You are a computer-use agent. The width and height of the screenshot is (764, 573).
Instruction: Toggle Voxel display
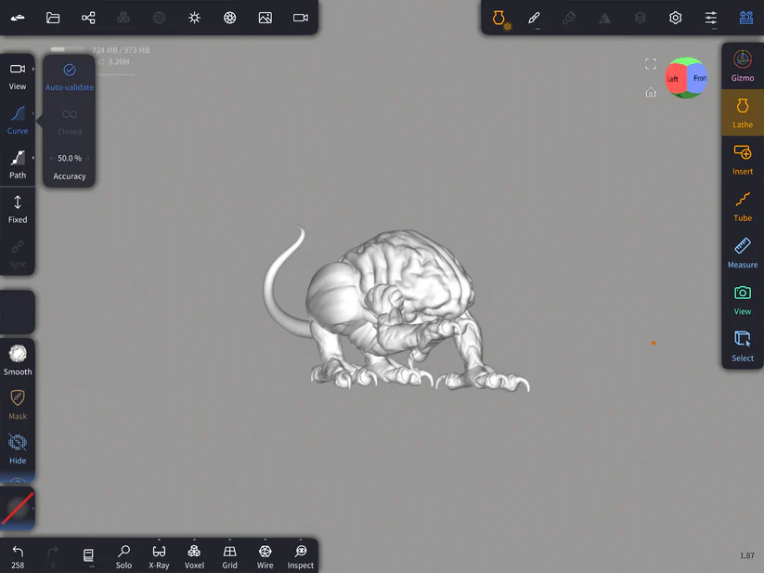(x=194, y=556)
